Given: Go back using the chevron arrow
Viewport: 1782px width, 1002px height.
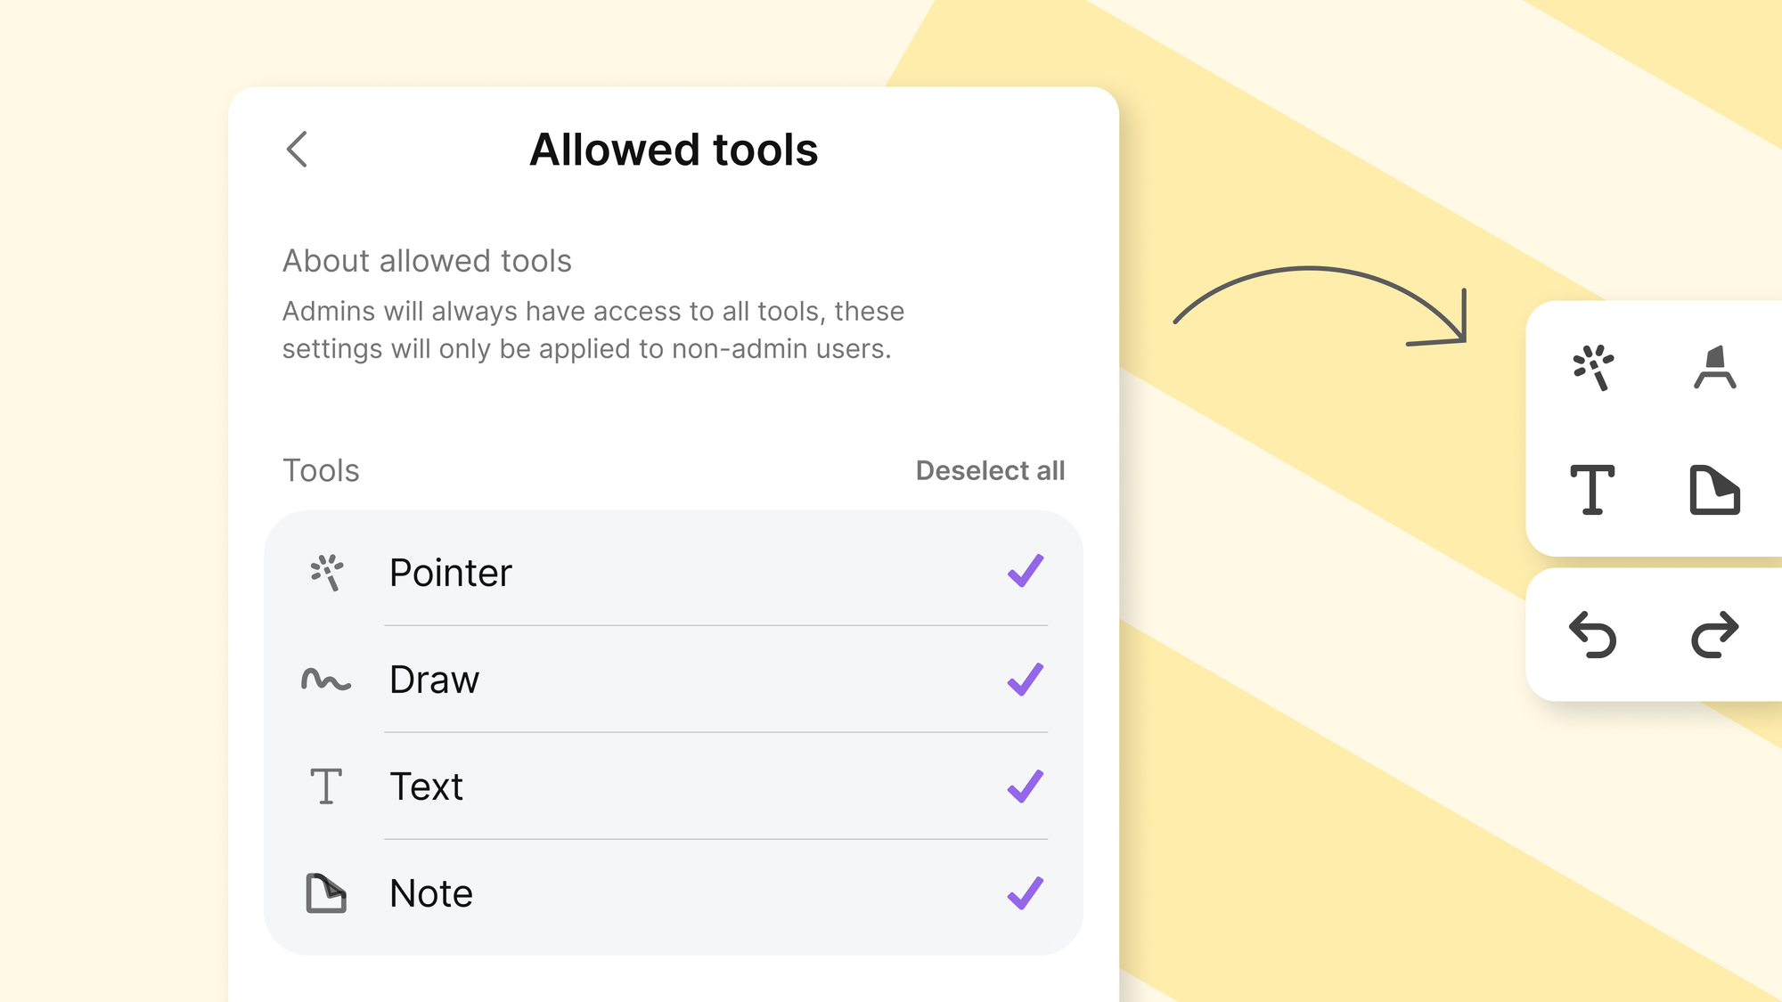Looking at the screenshot, I should [x=297, y=150].
